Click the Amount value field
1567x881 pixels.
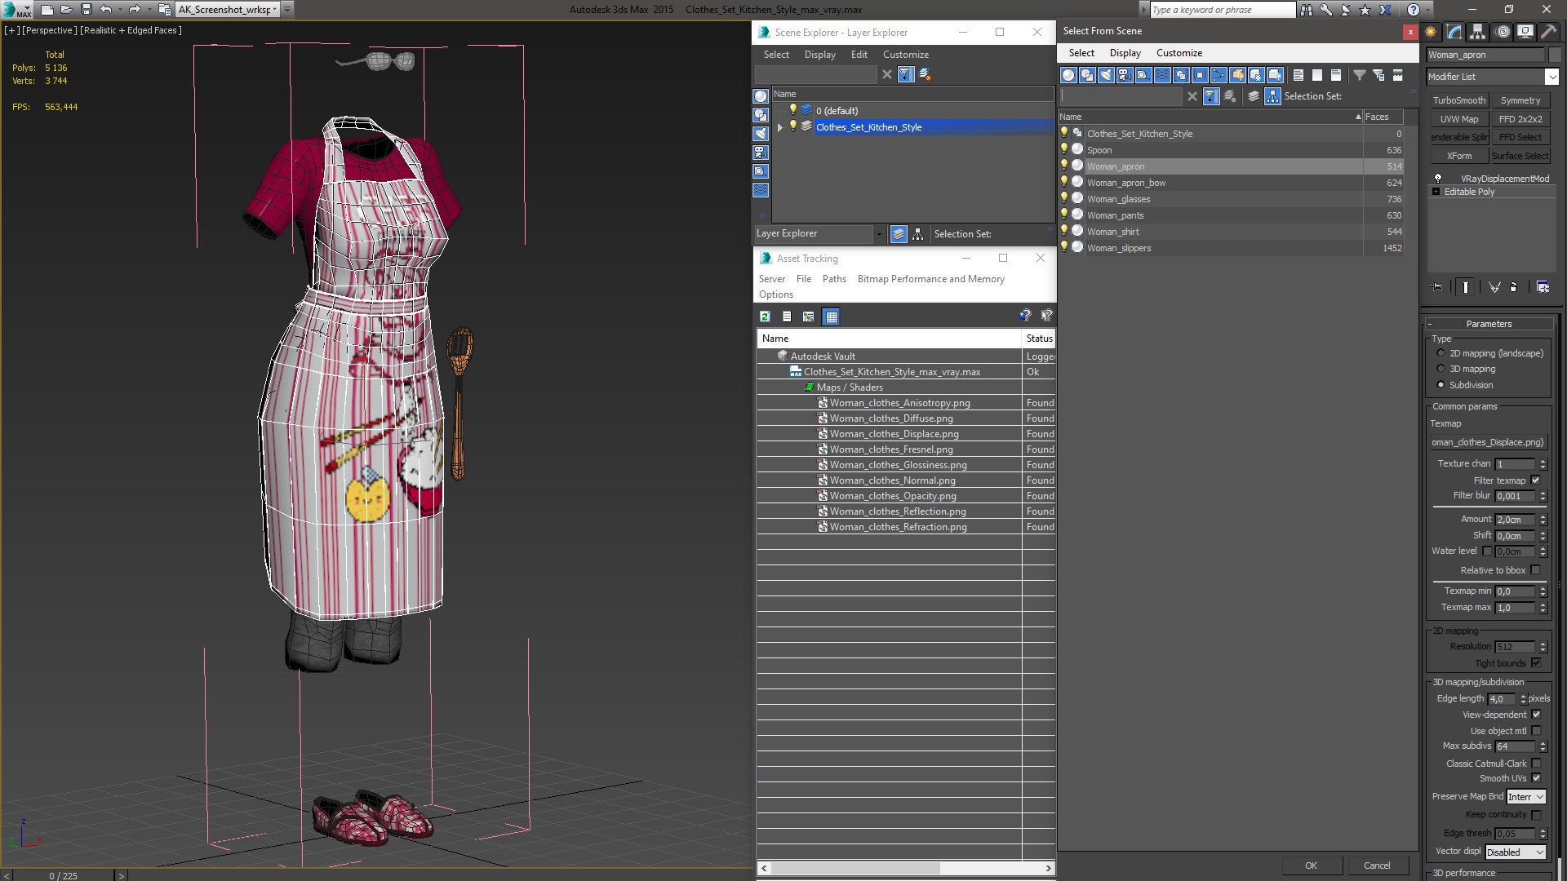tap(1516, 520)
